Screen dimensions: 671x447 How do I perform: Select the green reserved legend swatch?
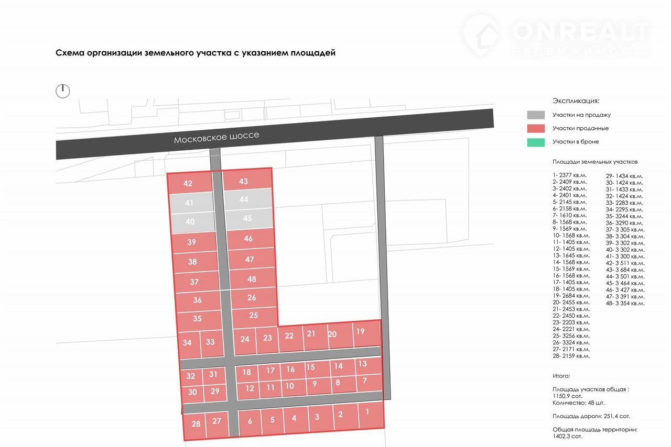536,142
